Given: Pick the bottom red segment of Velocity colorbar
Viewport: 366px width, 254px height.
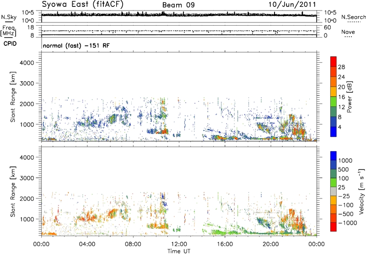Looking at the screenshot, I should 334,227.
